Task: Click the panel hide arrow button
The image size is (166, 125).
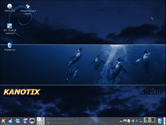Action: 165,121
